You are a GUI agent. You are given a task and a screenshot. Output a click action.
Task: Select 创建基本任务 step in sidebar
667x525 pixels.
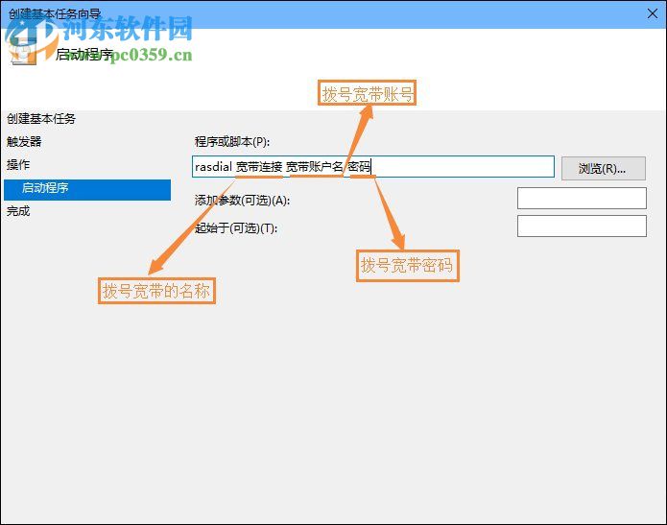(x=41, y=119)
